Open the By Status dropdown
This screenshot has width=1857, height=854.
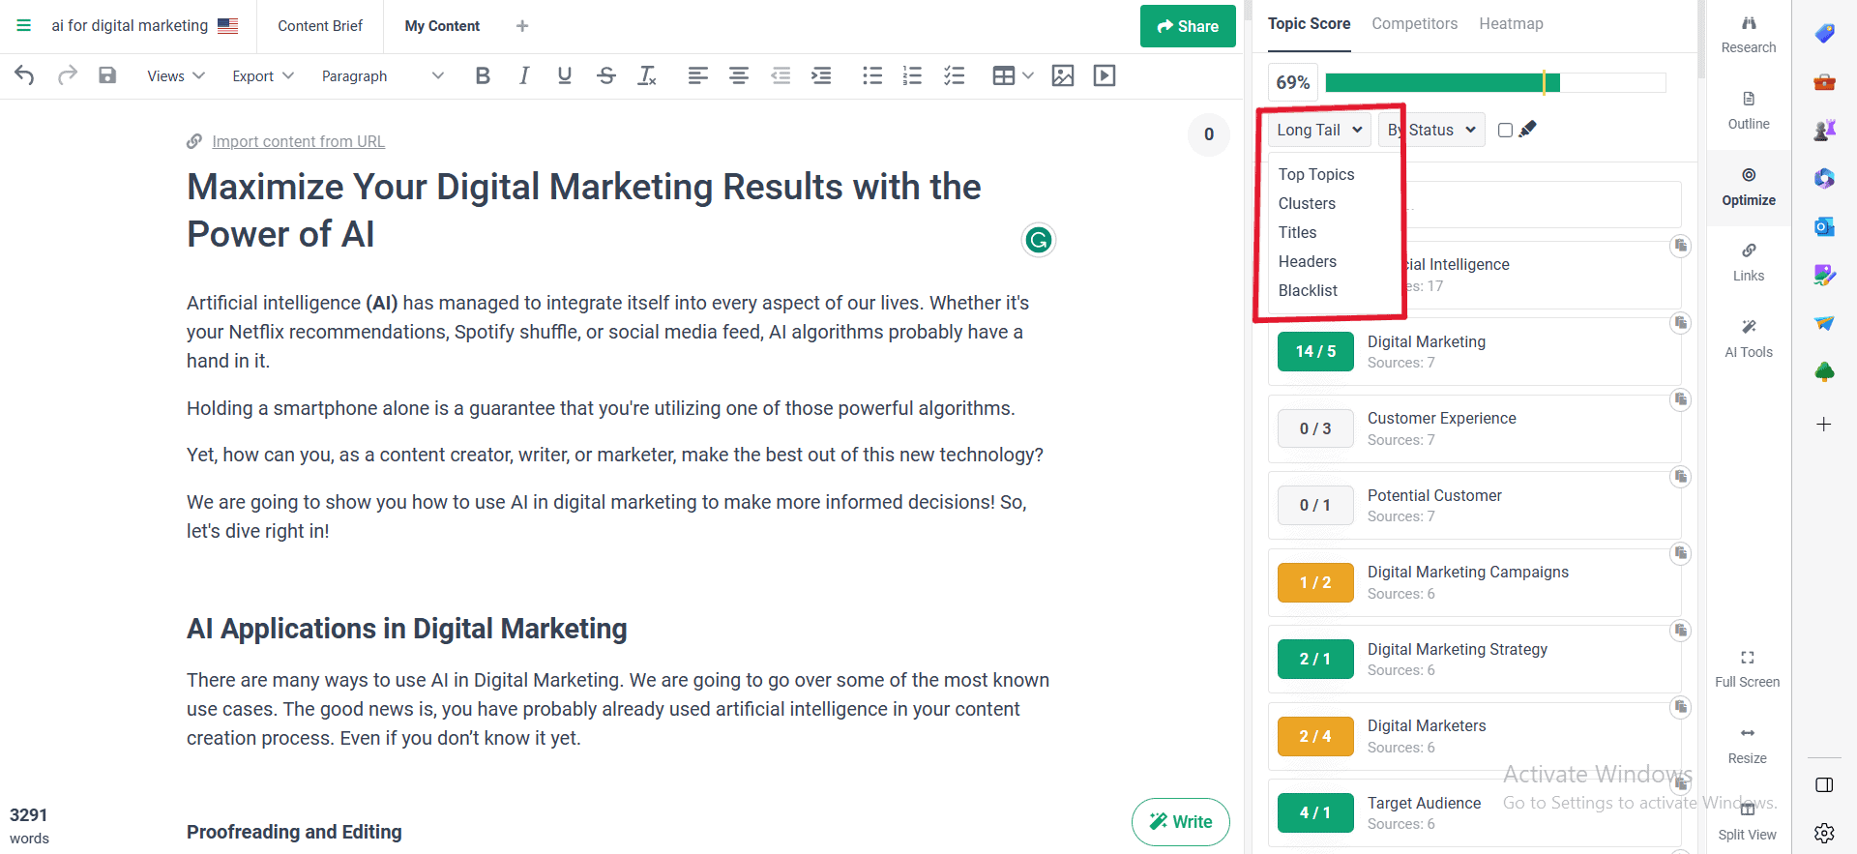point(1432,130)
